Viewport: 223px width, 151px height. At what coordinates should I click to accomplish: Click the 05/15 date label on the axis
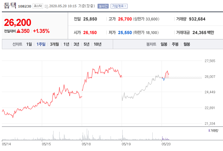point(46,144)
